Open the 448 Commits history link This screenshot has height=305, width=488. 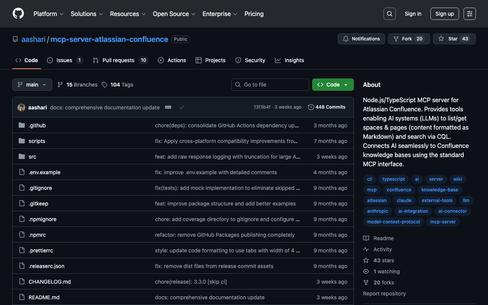point(327,107)
